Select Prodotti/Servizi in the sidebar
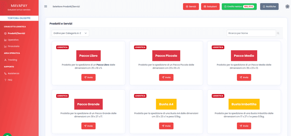Viewport: 291px width, 136px height. coord(15,34)
